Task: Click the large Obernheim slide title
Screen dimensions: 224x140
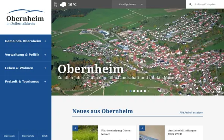Action: (x=91, y=69)
